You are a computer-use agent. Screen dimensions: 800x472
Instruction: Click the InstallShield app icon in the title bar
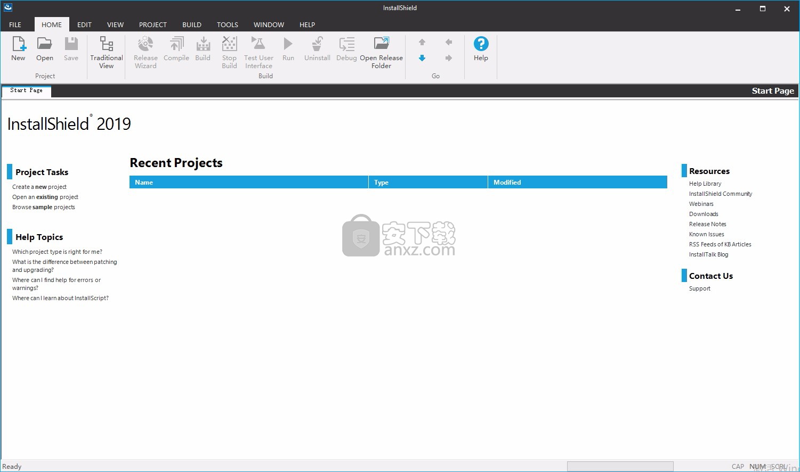(7, 7)
